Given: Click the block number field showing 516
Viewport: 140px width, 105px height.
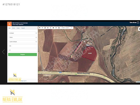Looking at the screenshot, I should click(23, 46).
